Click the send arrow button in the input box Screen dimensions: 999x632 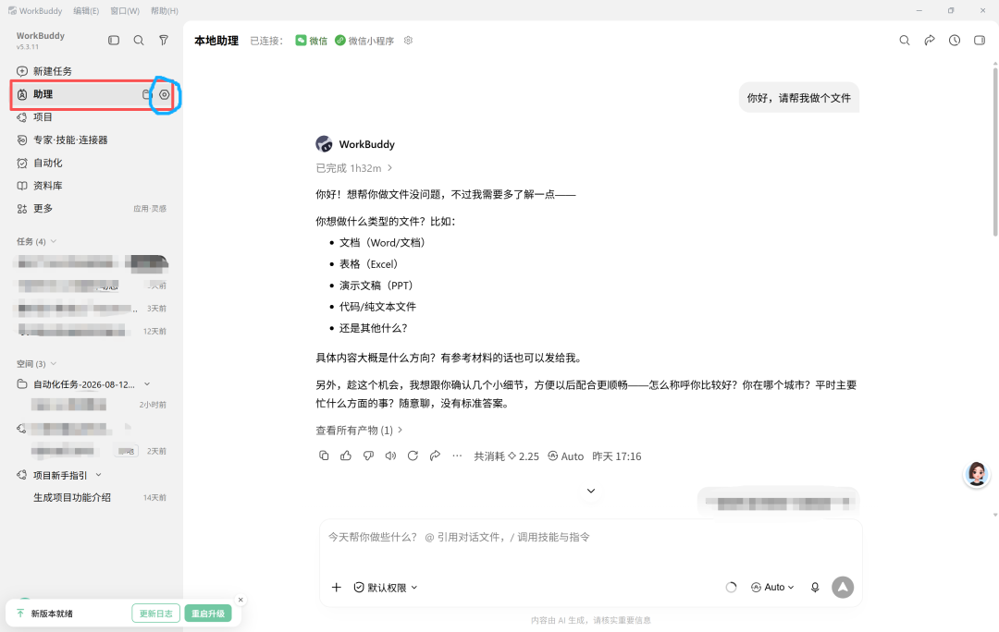click(843, 587)
